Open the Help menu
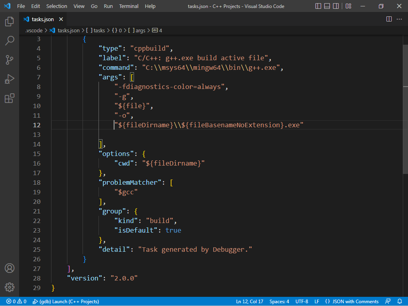Viewport: 408px width, 306px height. pos(150,6)
